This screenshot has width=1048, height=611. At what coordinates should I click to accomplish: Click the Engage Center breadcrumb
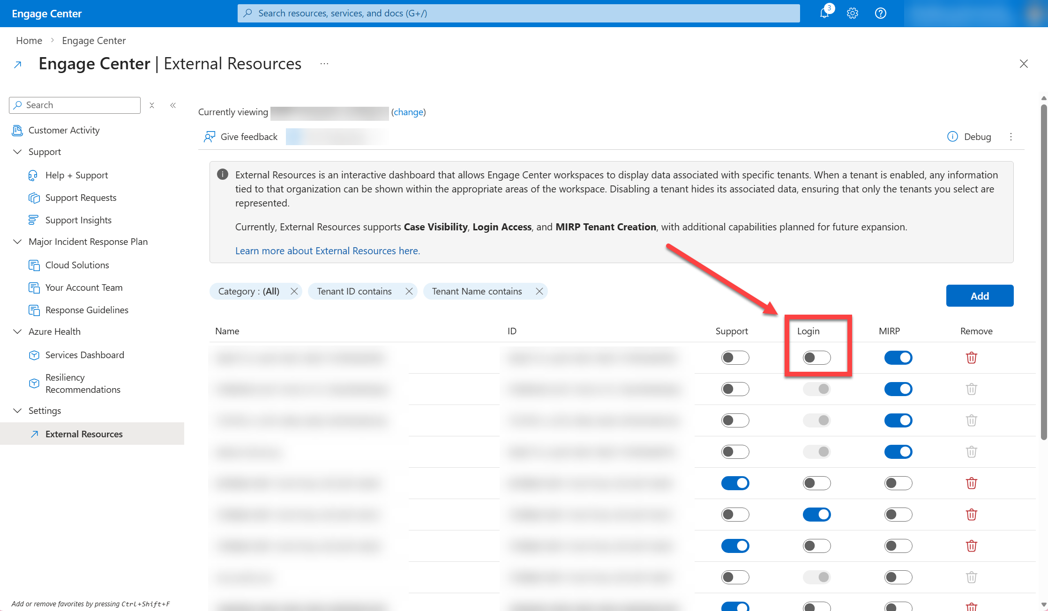[x=94, y=41]
